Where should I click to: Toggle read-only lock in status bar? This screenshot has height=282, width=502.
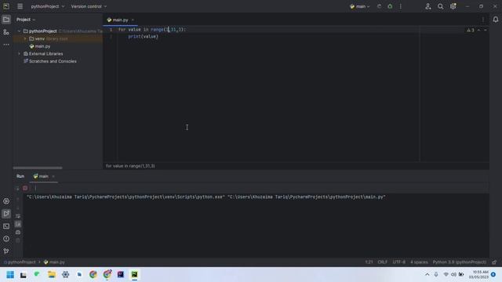tap(494, 262)
